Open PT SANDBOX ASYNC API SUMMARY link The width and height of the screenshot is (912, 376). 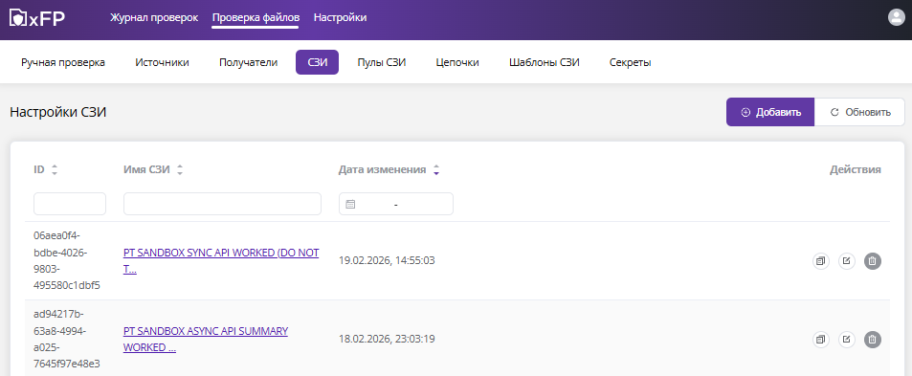click(x=206, y=340)
